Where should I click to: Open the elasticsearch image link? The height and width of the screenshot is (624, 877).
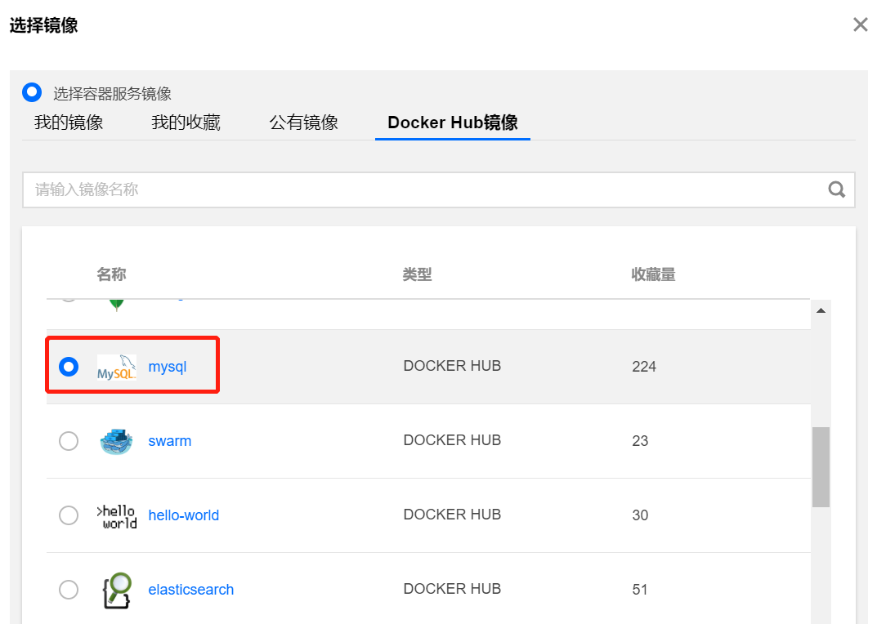tap(190, 590)
